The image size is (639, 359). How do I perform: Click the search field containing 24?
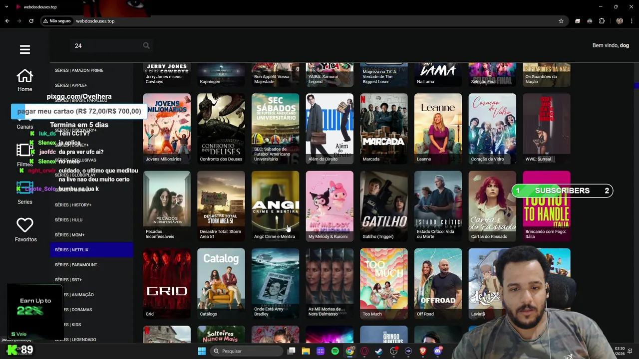[106, 45]
